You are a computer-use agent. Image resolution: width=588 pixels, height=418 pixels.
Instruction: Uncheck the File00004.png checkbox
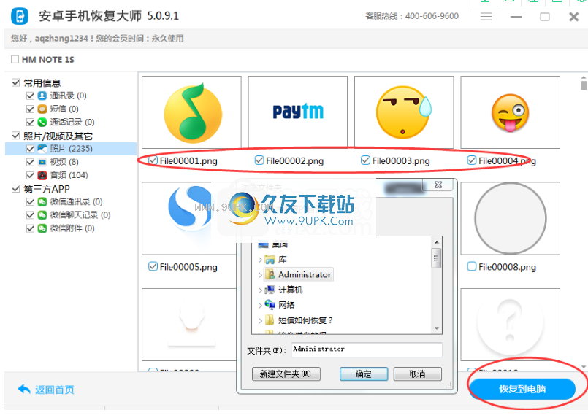point(472,160)
